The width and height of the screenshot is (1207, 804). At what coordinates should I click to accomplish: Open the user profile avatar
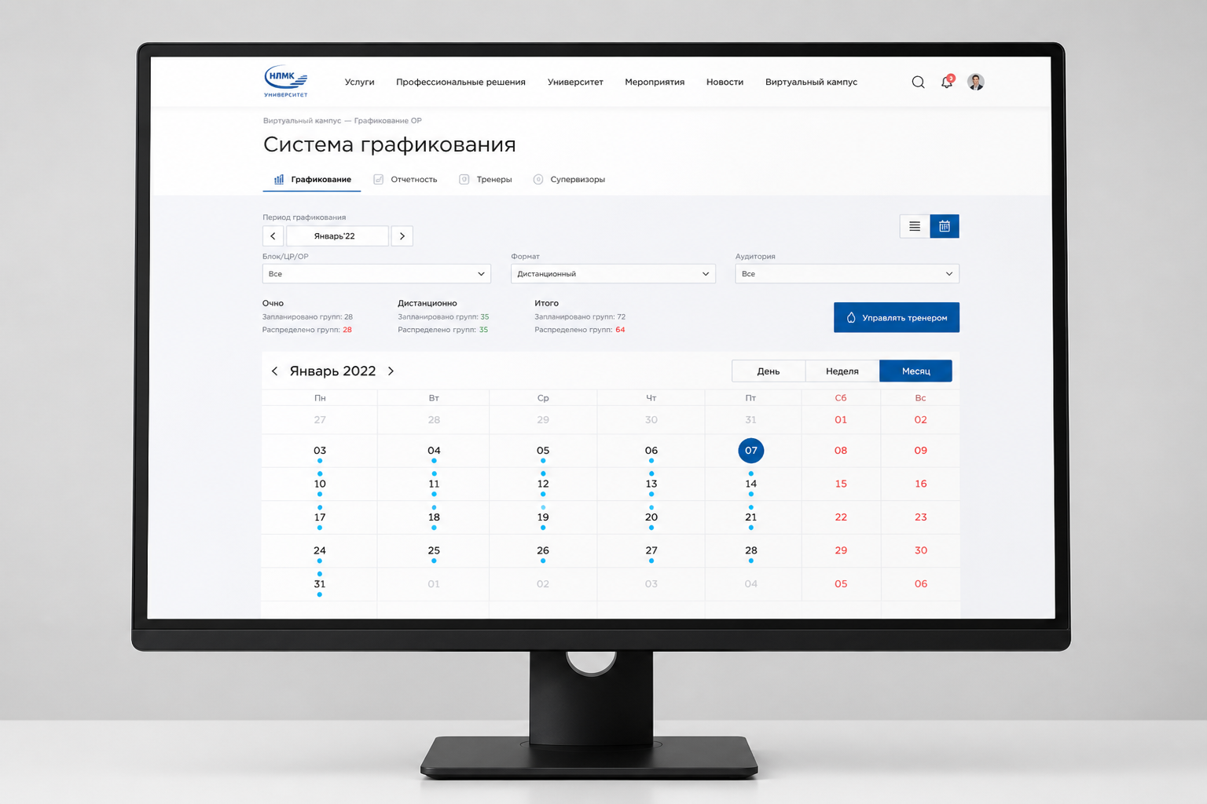[x=975, y=82]
